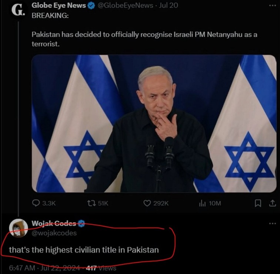Click the share upload icon
This screenshot has height=274, width=280.
[272, 203]
